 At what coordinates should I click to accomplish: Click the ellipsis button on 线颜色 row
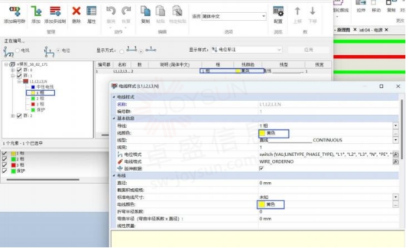pos(395,133)
